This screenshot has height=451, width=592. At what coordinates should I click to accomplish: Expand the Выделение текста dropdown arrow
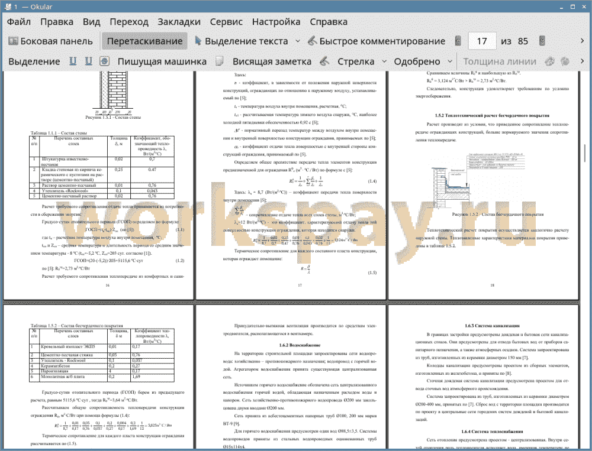(298, 41)
